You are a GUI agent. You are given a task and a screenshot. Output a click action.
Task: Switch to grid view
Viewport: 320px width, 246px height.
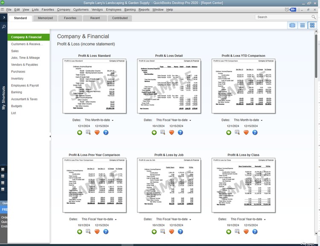pyautogui.click(x=312, y=26)
